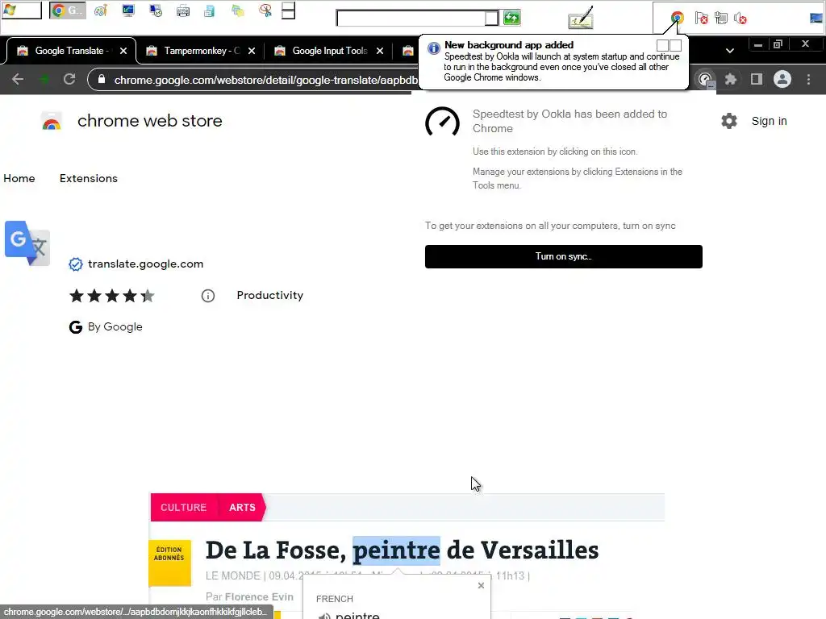Go to the Extensions breadcrumb

pos(89,178)
